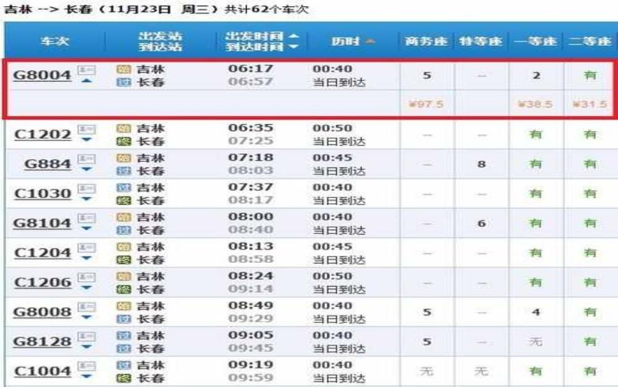This screenshot has width=618, height=387.
Task: Open train G8004 details link
Action: pyautogui.click(x=42, y=75)
